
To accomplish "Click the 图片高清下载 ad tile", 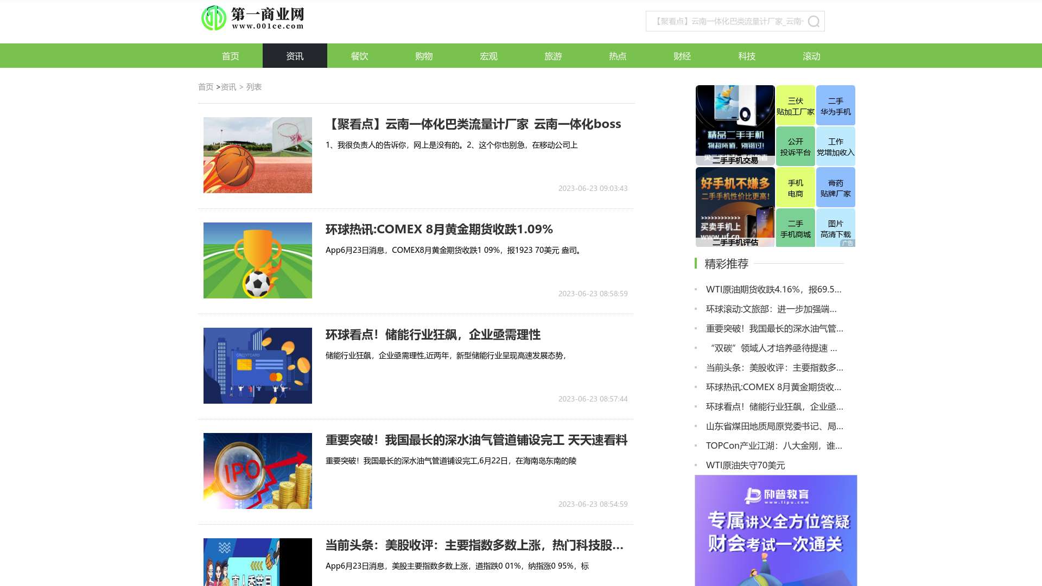I will click(836, 228).
